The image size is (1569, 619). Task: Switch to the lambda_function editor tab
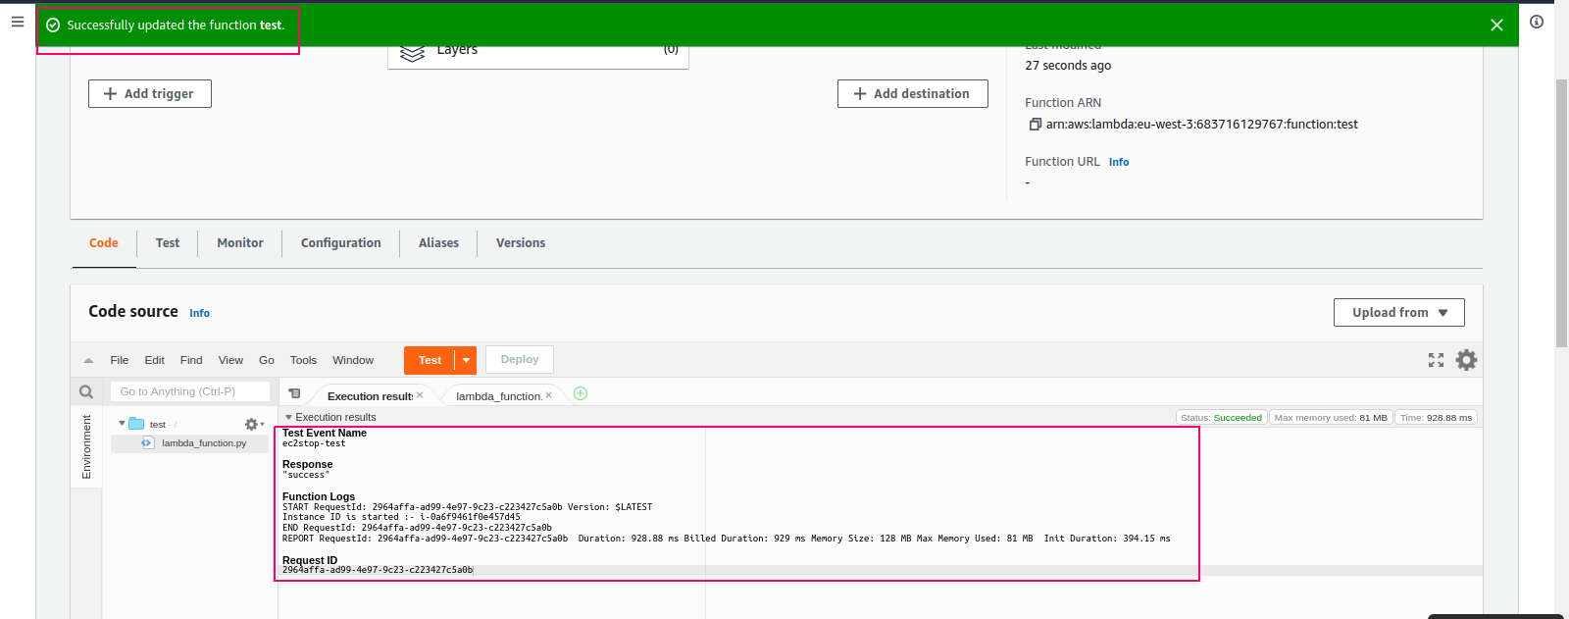pos(498,396)
